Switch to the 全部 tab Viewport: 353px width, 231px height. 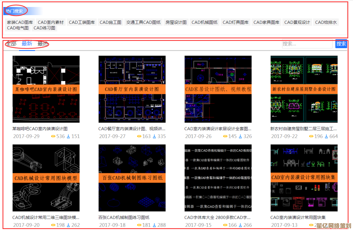(11, 44)
